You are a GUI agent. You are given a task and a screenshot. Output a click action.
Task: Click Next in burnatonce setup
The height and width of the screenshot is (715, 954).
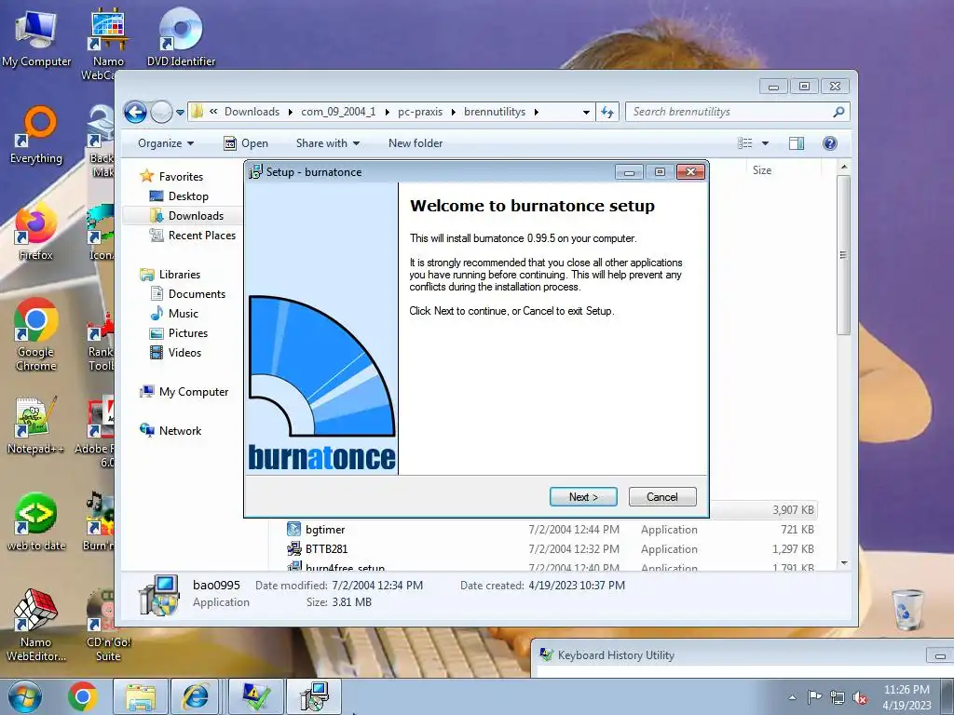point(583,497)
